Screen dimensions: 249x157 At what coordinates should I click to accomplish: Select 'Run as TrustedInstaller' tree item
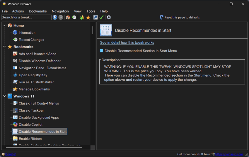point(36,82)
